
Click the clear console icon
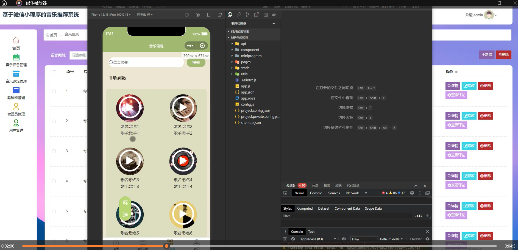293,239
